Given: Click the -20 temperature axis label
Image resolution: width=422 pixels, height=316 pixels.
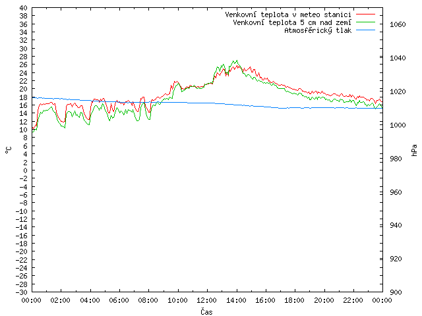Looking at the screenshot, I should (x=22, y=251).
